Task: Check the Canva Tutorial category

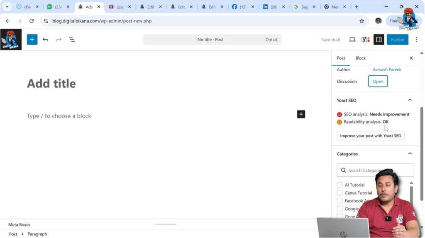Action: [x=340, y=192]
